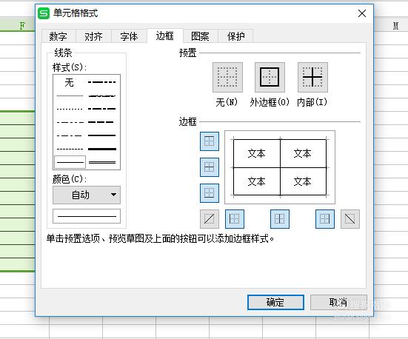Select the medium solid line style
Screen dimensions: 408x339
pos(102,135)
